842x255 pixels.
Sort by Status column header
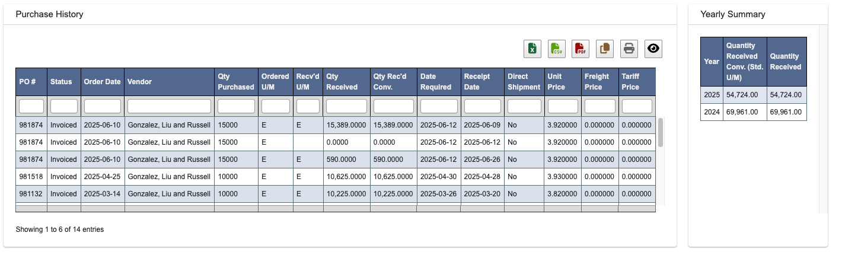64,82
